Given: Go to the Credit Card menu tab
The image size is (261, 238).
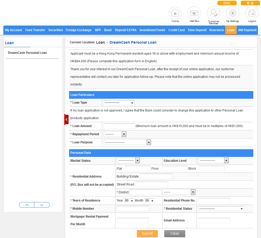Looking at the screenshot, I should pos(176,30).
